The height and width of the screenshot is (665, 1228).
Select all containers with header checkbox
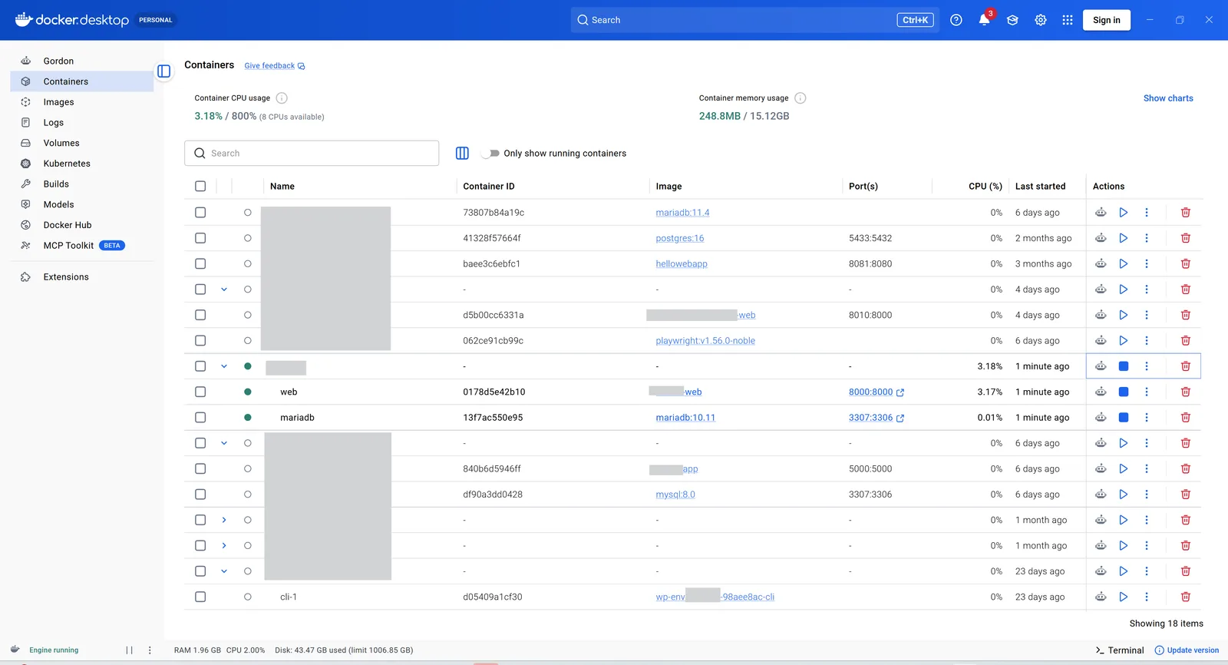tap(200, 186)
